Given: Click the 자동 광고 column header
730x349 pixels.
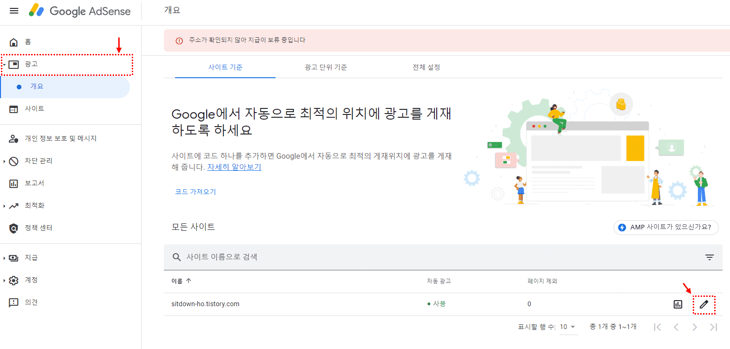Looking at the screenshot, I should pyautogui.click(x=439, y=281).
